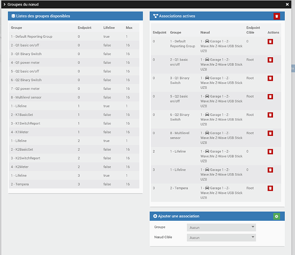Viewport: 295px width, 255px height.
Task: Delete the Q2 Binary Switch association
Action: click(x=270, y=115)
